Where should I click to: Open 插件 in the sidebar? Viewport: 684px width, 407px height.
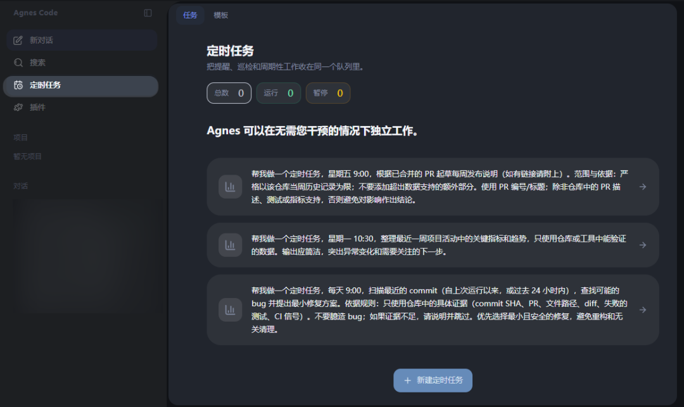pyautogui.click(x=82, y=107)
